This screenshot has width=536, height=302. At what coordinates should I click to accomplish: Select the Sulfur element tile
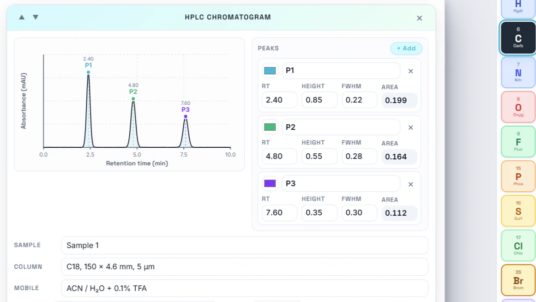pos(518,211)
